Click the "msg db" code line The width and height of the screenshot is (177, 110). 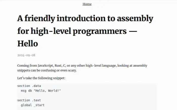point(27,91)
